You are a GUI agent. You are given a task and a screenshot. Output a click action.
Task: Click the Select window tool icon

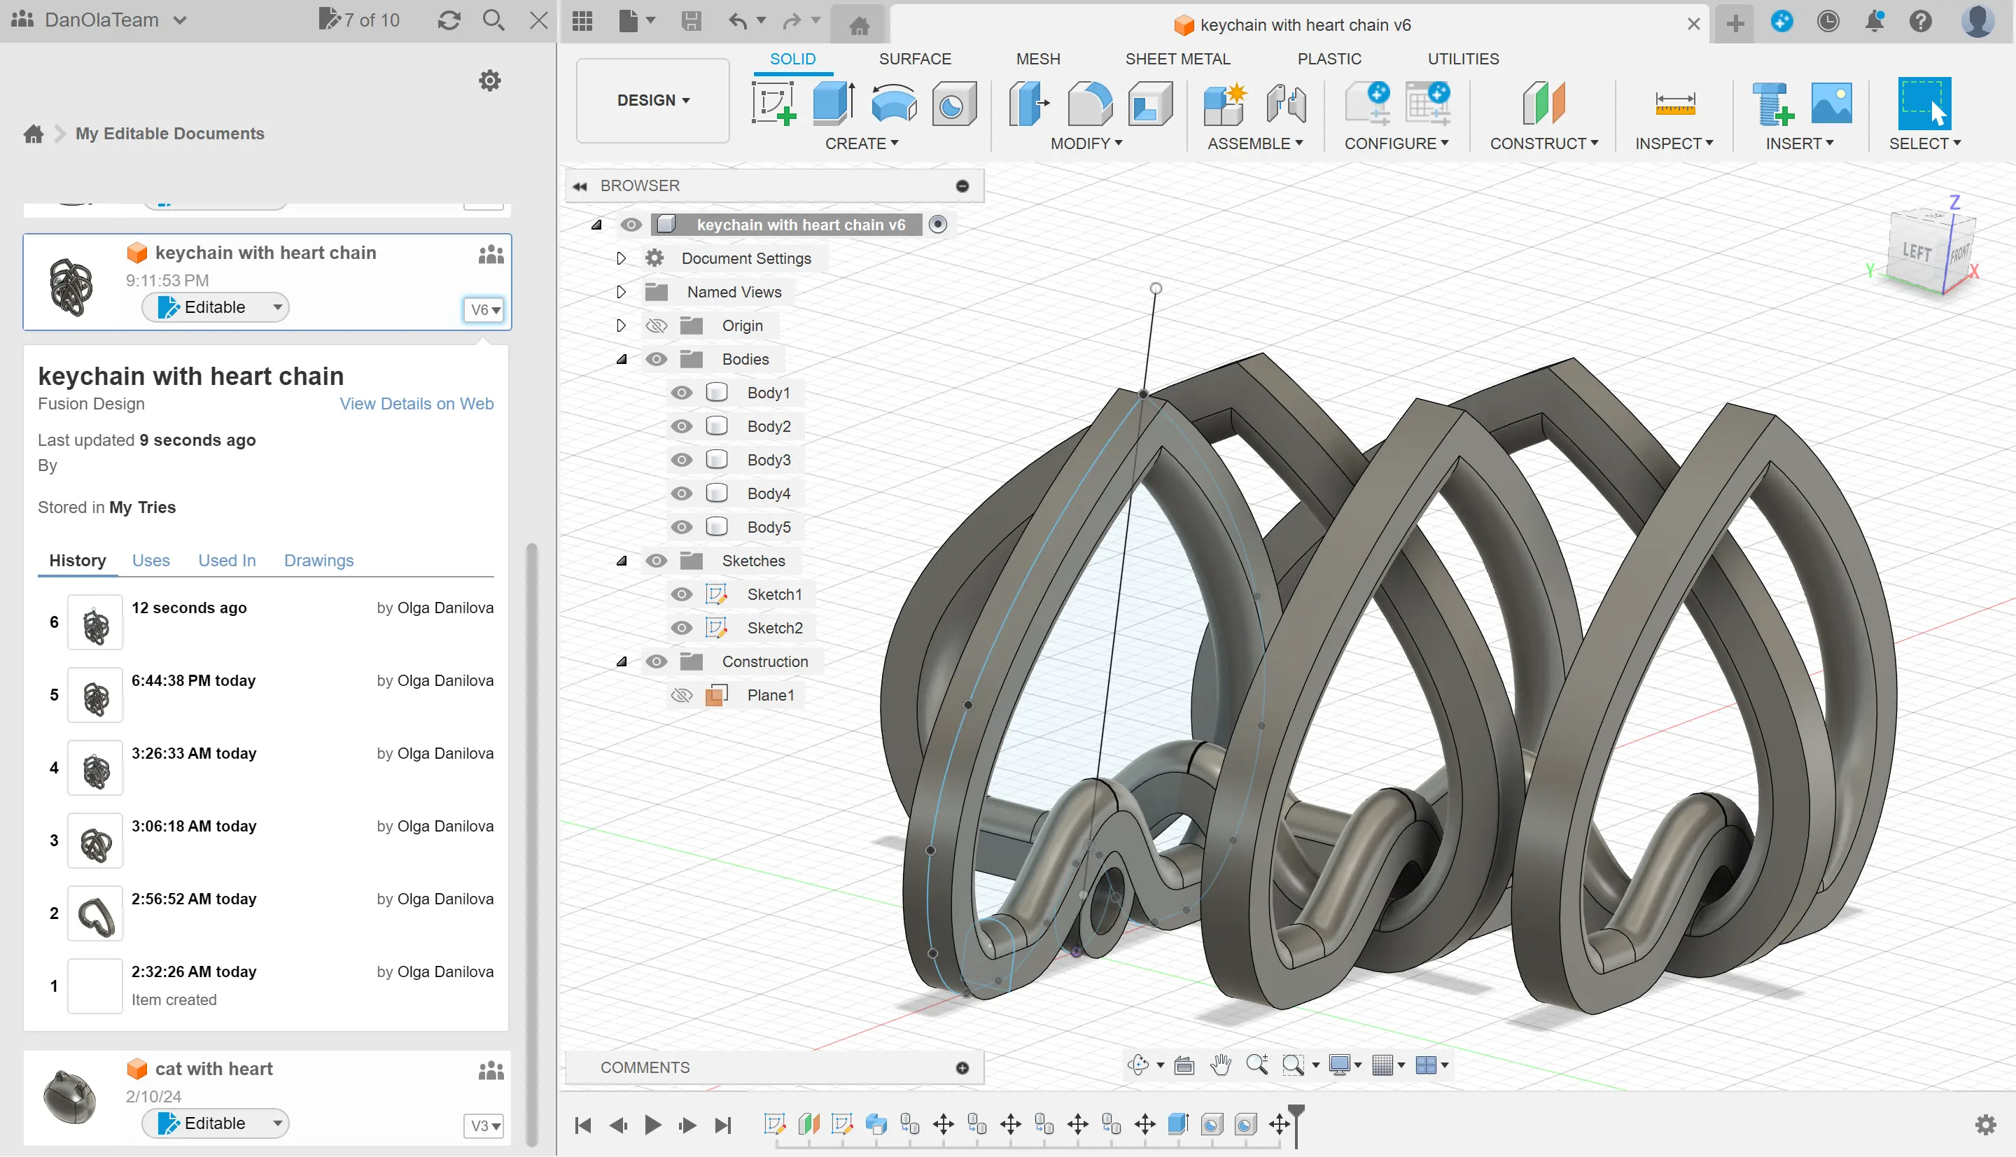click(x=1924, y=104)
